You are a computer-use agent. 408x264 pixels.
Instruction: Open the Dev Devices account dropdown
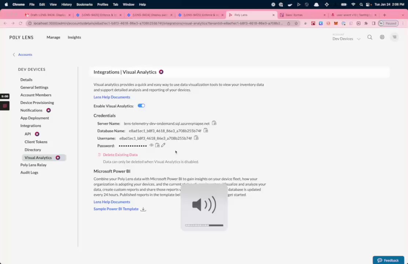(x=346, y=38)
